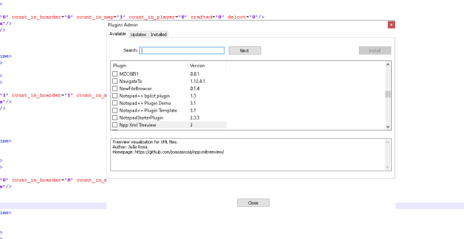464x239 pixels.
Task: Switch to the Available tab
Action: point(118,34)
